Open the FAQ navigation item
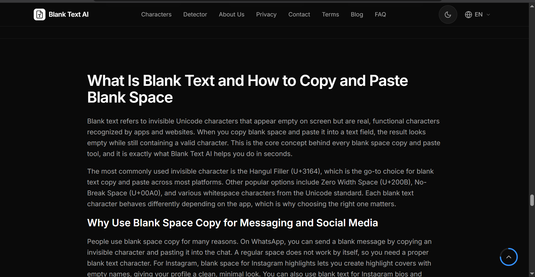 point(380,14)
